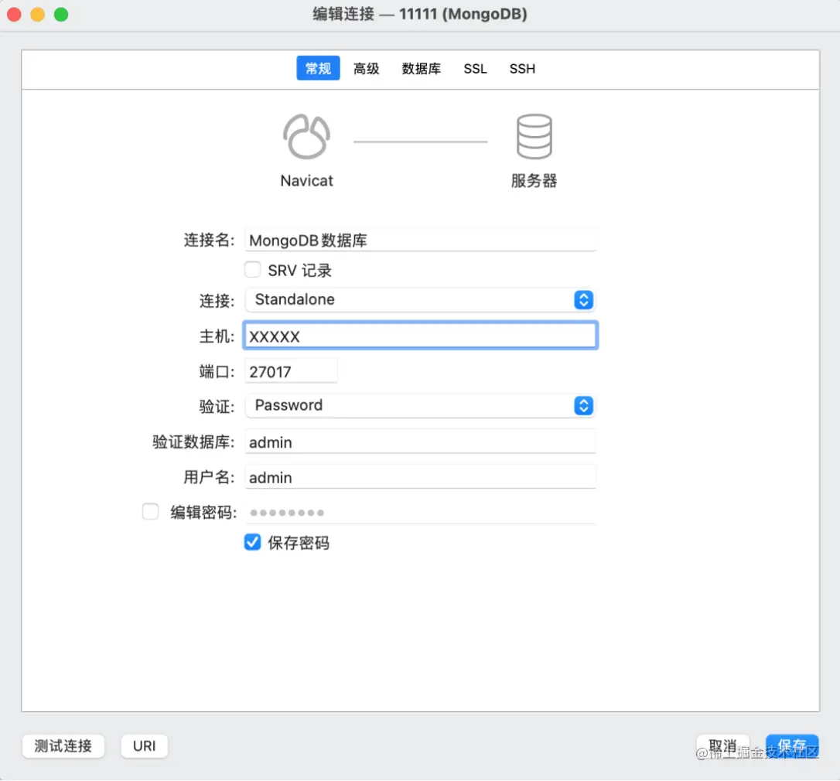The height and width of the screenshot is (781, 840).
Task: Click the masked password field
Action: 420,513
